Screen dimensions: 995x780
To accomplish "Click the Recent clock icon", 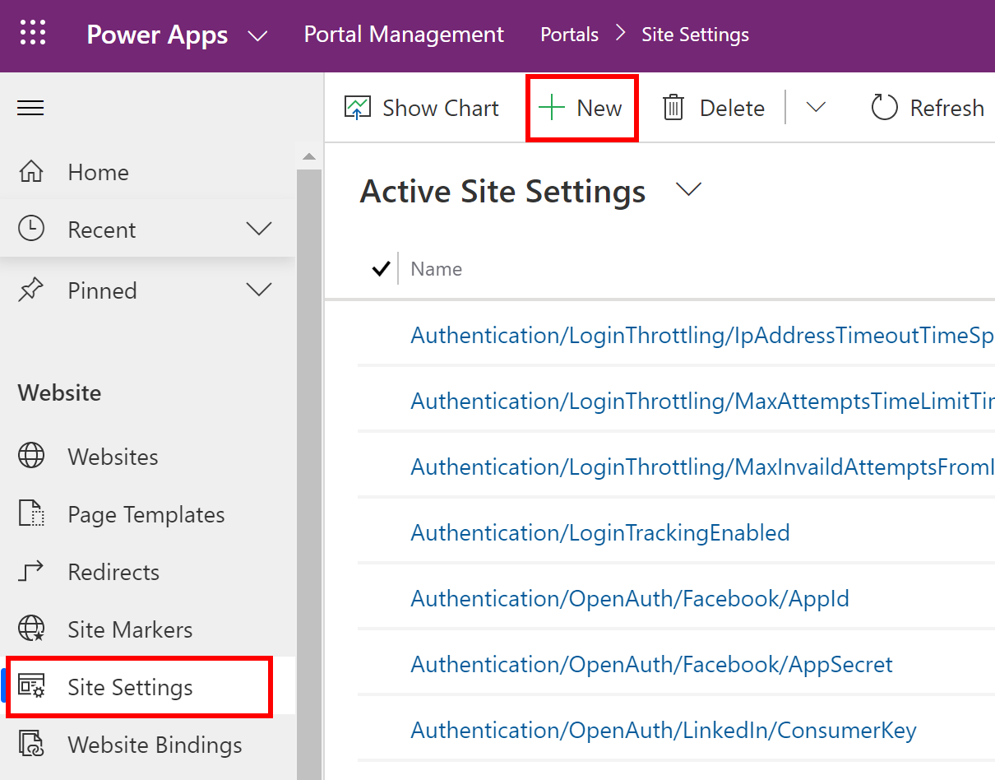I will coord(31,229).
